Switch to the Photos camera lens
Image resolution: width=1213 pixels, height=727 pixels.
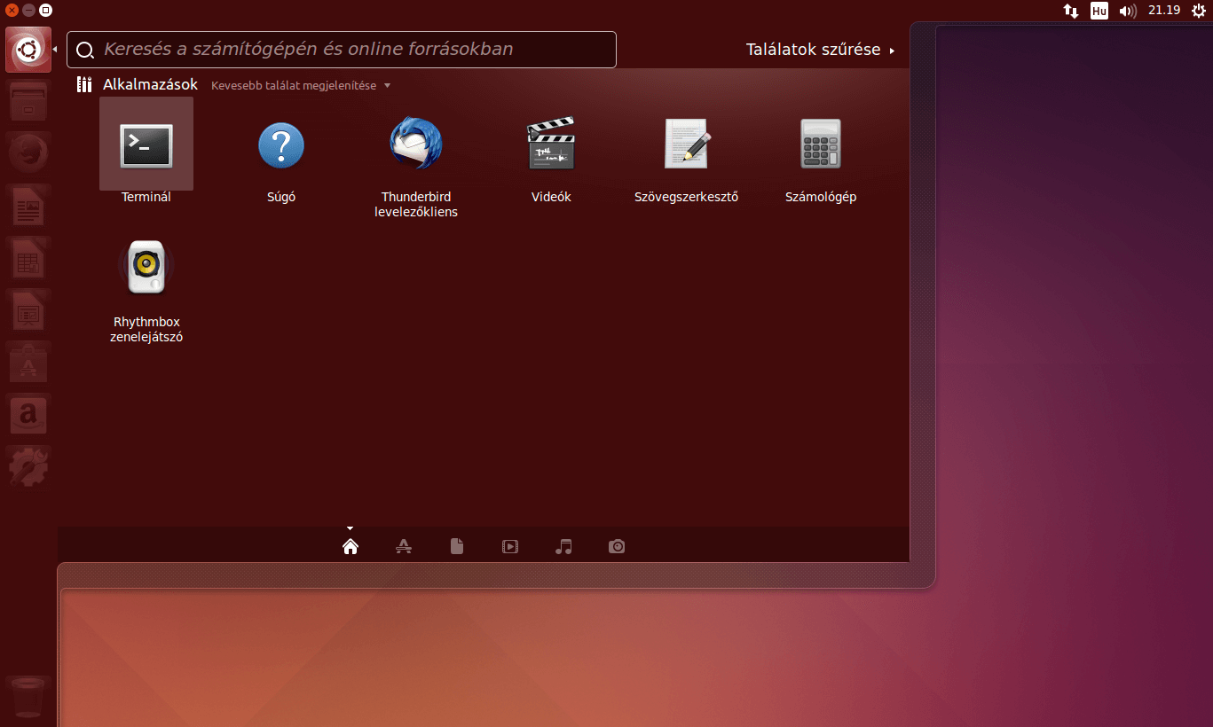pyautogui.click(x=617, y=546)
